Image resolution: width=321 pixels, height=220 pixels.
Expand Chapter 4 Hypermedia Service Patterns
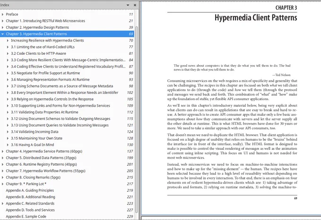[x=2, y=152]
